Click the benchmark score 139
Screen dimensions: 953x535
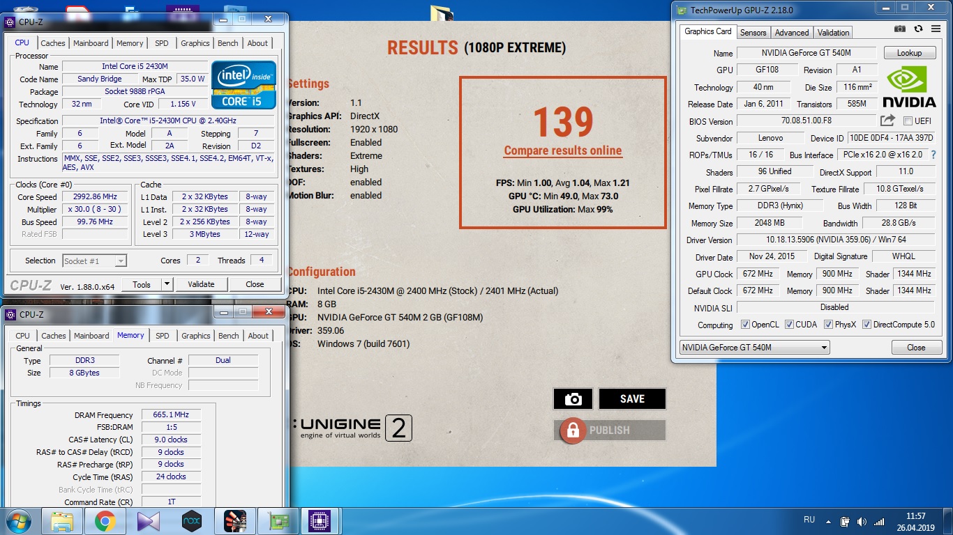coord(563,122)
